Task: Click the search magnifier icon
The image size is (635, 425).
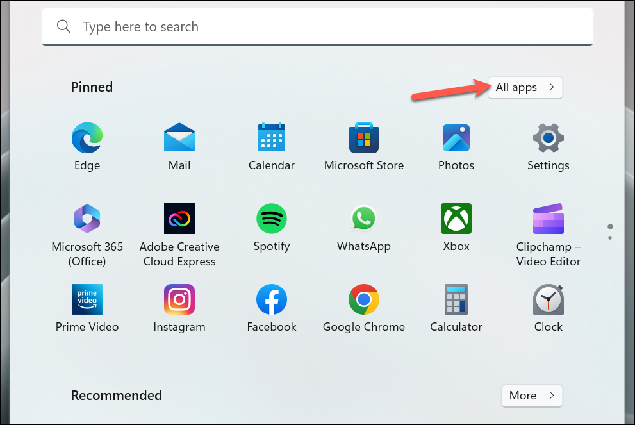Action: 63,27
